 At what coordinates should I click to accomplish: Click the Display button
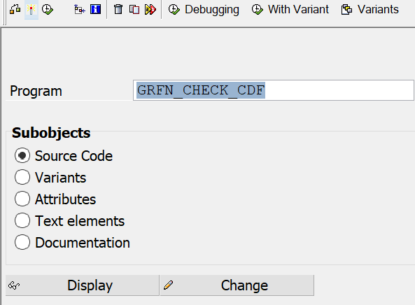pos(83,285)
